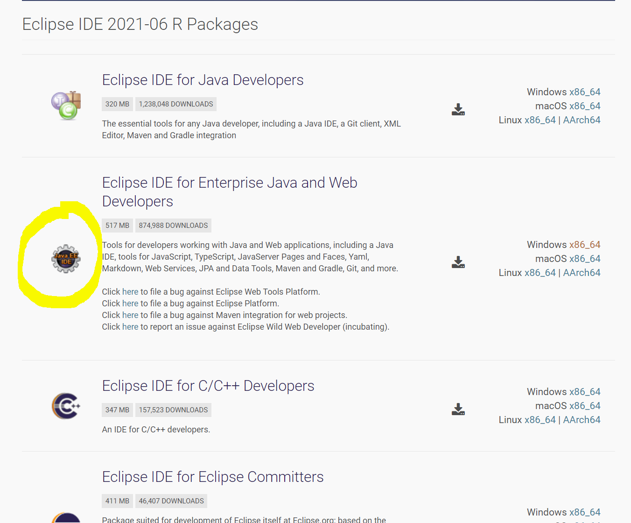The height and width of the screenshot is (523, 631).
Task: Click the 157,523 DOWNLOADS badge
Action: click(x=173, y=410)
